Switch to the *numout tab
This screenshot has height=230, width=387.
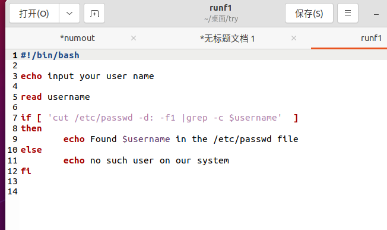(78, 38)
